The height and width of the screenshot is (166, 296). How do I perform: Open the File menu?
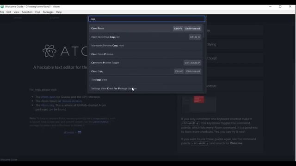(2, 12)
